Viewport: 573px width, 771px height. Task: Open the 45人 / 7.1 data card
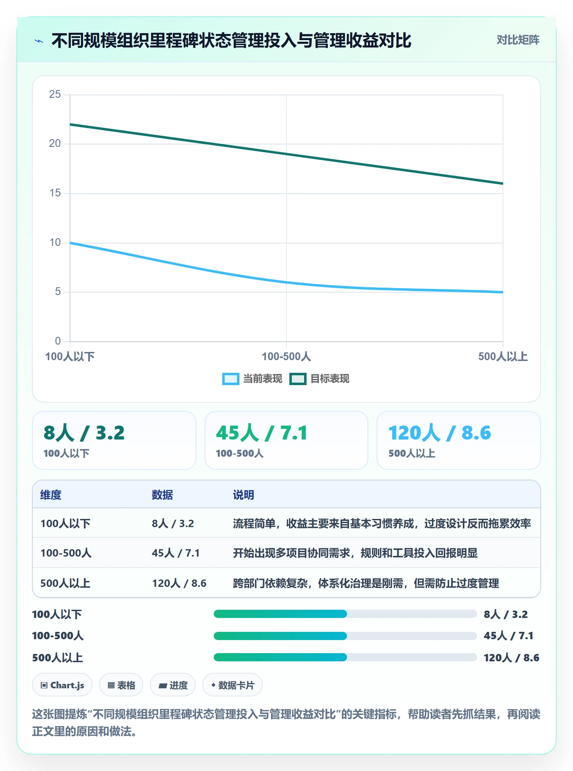pos(286,440)
